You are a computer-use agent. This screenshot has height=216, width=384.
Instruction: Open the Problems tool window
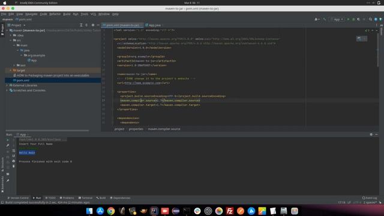click(67, 198)
